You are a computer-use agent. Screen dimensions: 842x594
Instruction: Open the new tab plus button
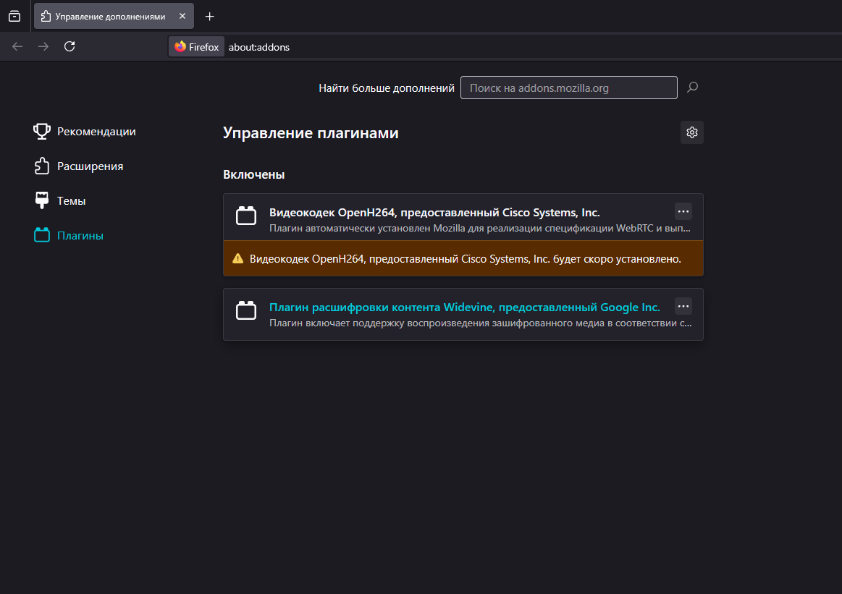click(x=210, y=16)
